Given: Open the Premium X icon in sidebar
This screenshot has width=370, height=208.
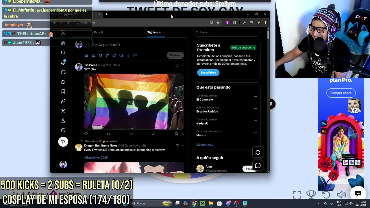Looking at the screenshot, I should (63, 111).
